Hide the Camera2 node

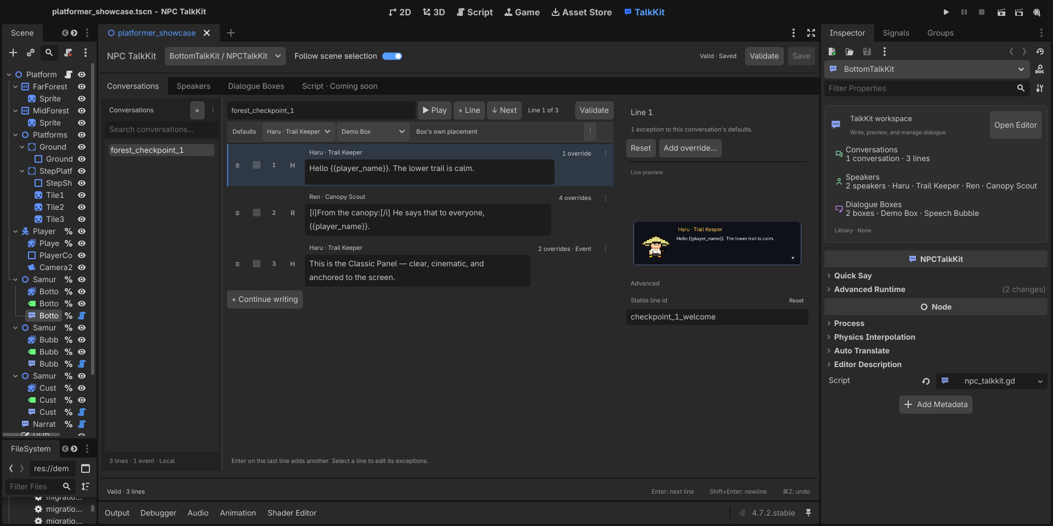click(82, 267)
